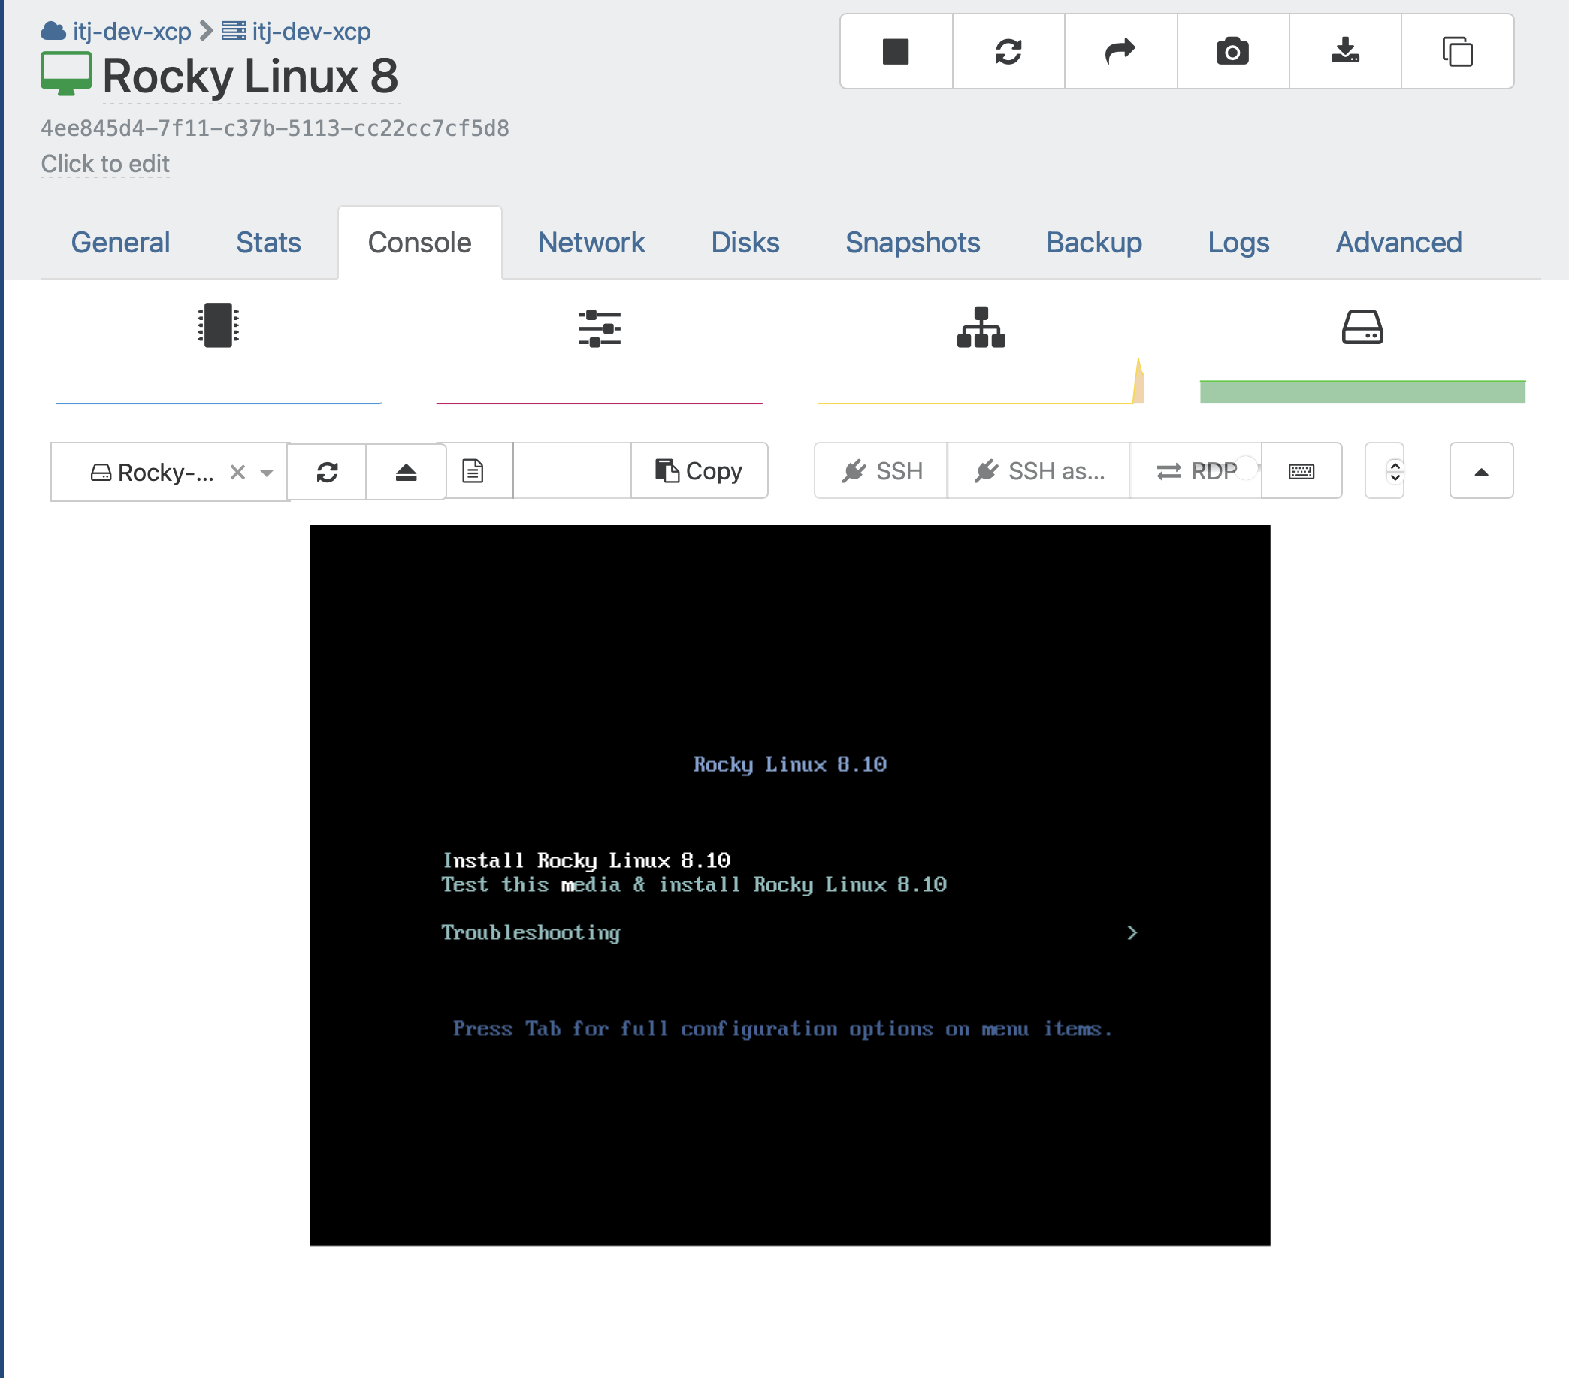Viewport: 1569px width, 1378px height.
Task: Eject the mounted ISO disc
Action: [406, 471]
